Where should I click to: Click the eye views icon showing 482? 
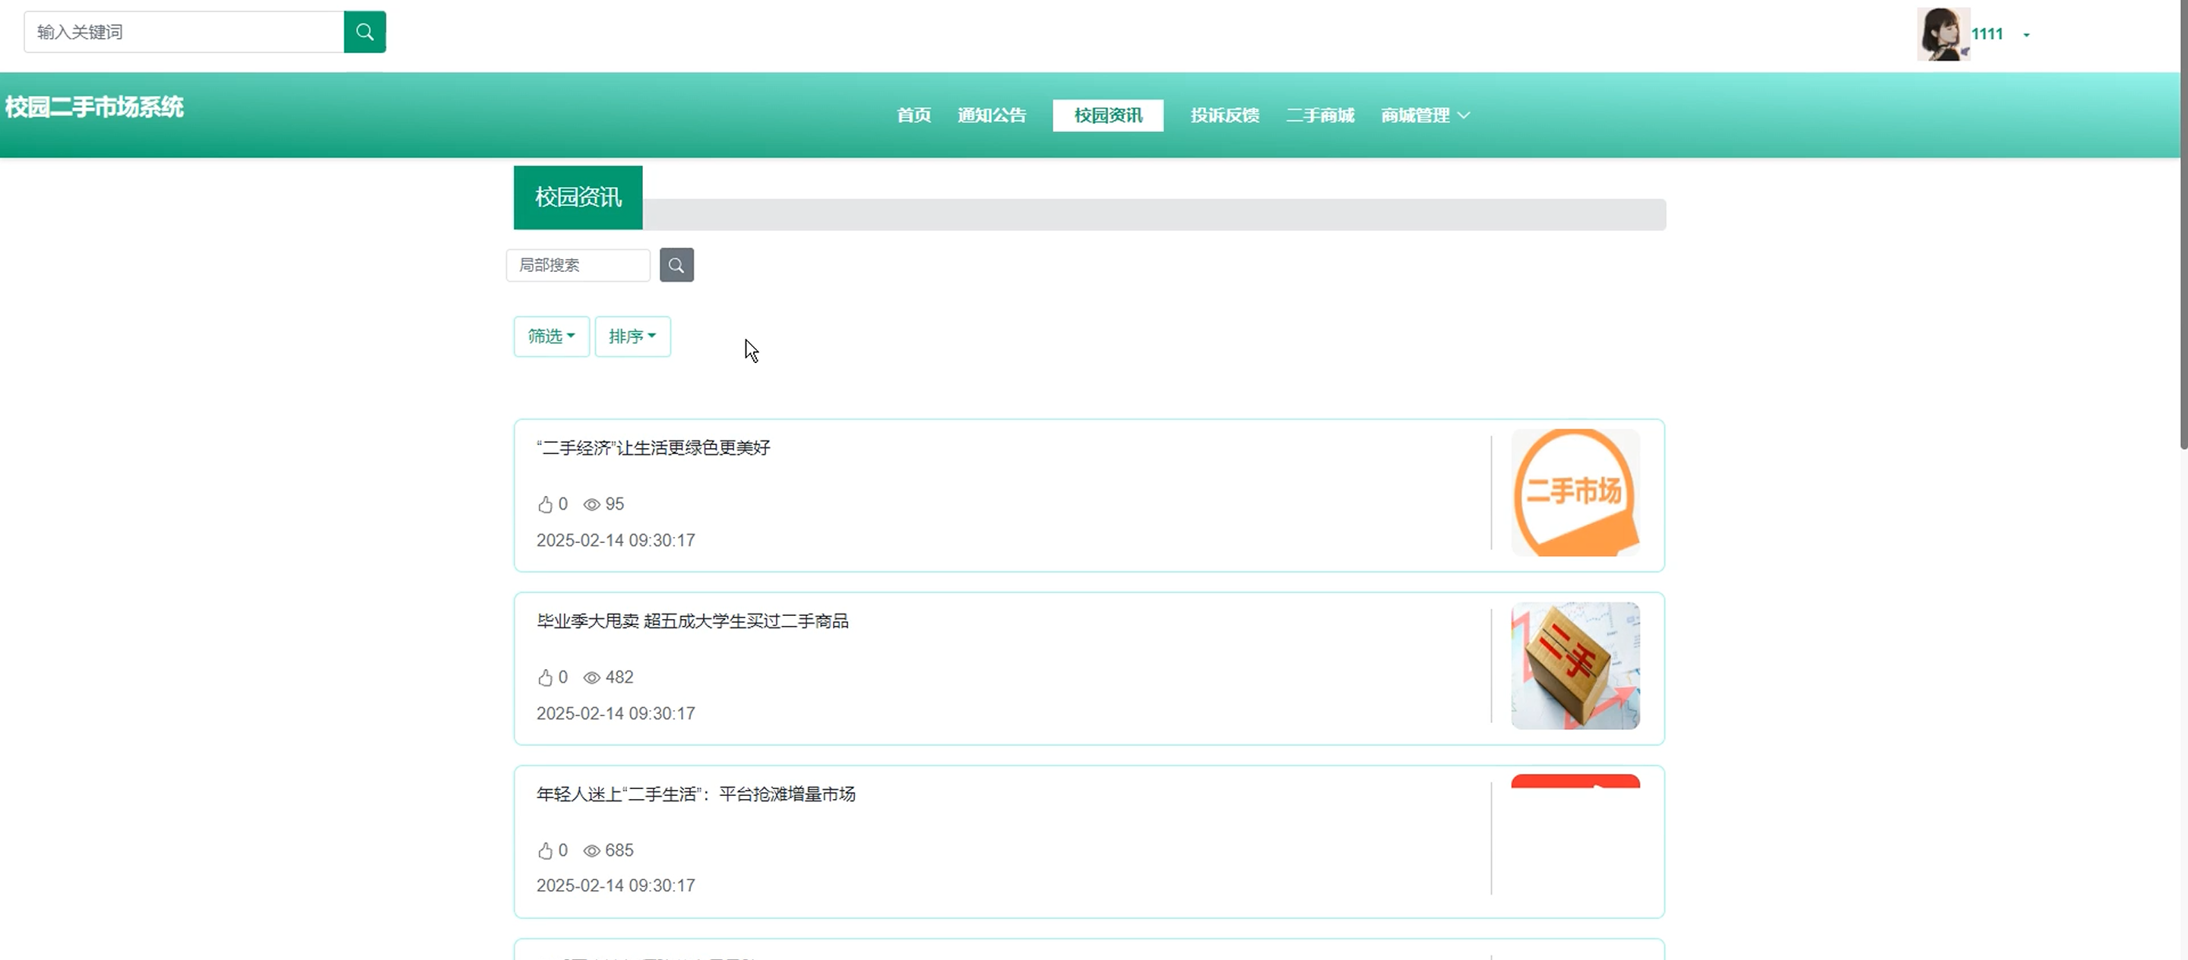[592, 677]
